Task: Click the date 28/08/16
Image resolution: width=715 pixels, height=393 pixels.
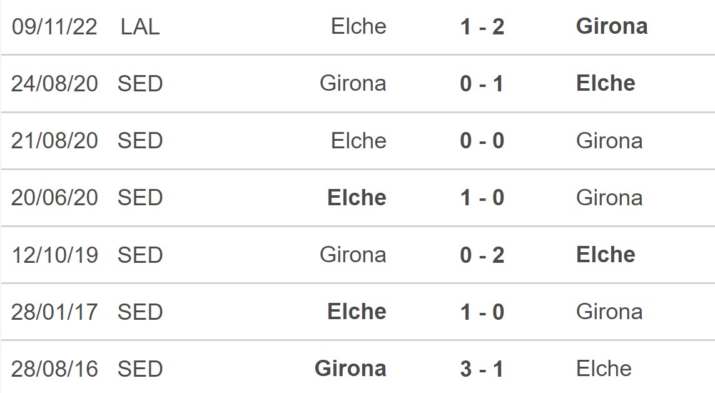Action: click(x=54, y=369)
